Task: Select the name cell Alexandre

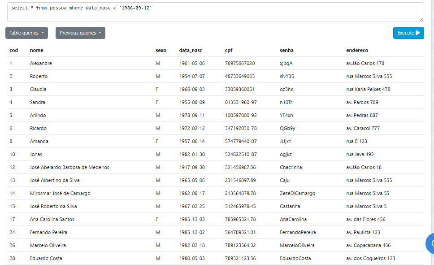Action: [x=41, y=63]
